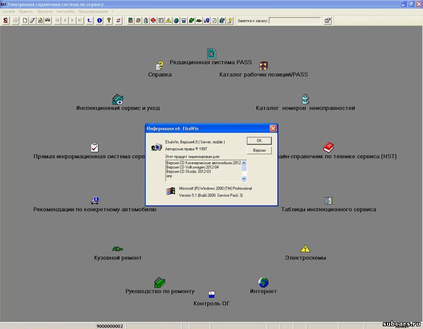Click the Windows logo icon in the dialog
The width and height of the screenshot is (423, 329).
tap(170, 191)
